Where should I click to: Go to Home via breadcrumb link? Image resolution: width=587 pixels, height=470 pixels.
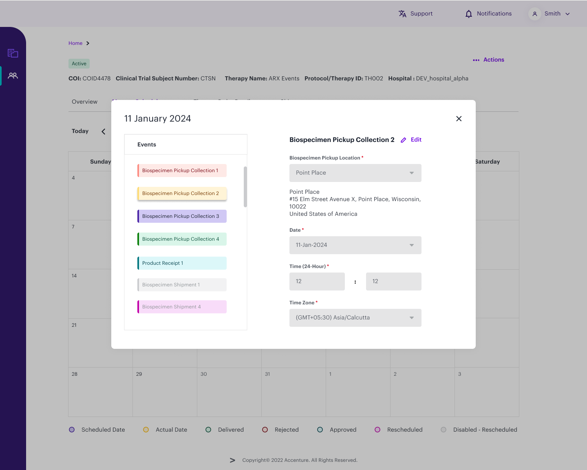click(76, 43)
